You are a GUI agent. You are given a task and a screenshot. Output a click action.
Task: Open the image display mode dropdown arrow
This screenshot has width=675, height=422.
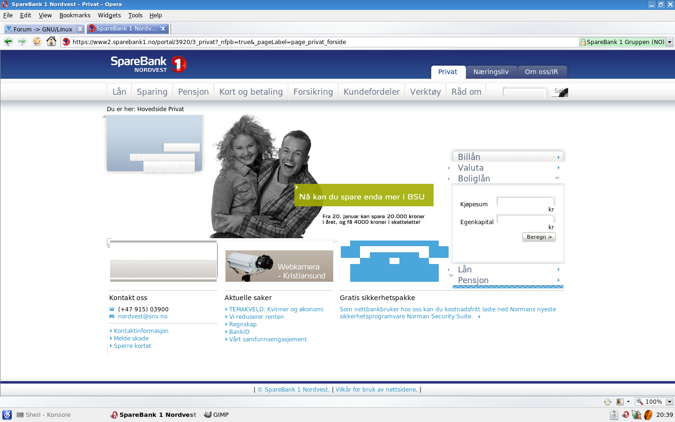pos(628,402)
